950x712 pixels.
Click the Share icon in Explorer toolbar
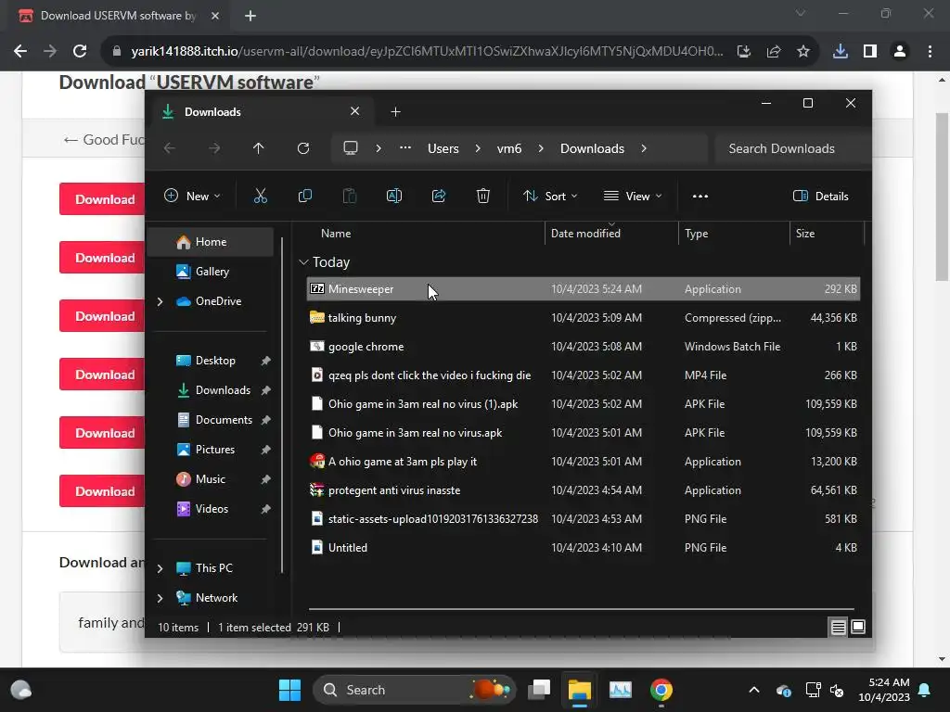point(439,197)
